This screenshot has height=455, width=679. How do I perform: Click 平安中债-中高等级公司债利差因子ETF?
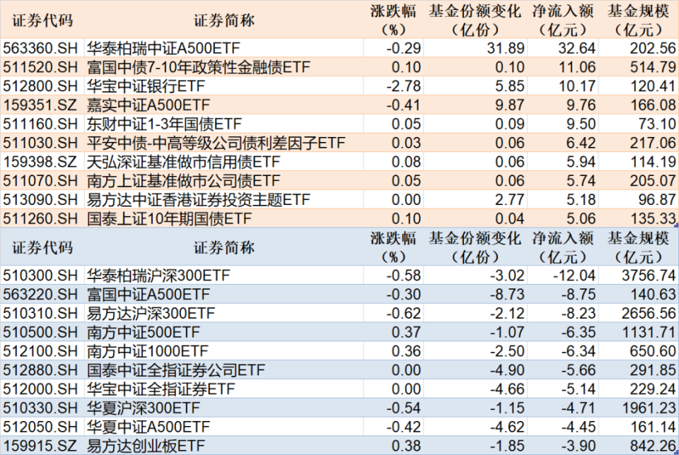tap(216, 143)
